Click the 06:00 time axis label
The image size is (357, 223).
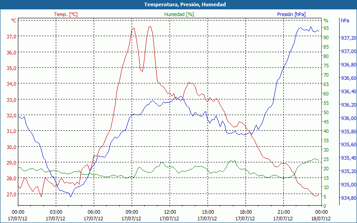[x=94, y=212]
